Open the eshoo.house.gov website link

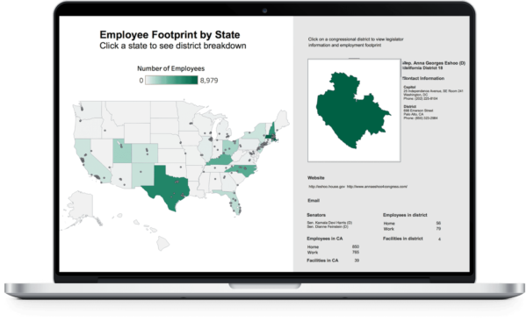click(x=327, y=186)
